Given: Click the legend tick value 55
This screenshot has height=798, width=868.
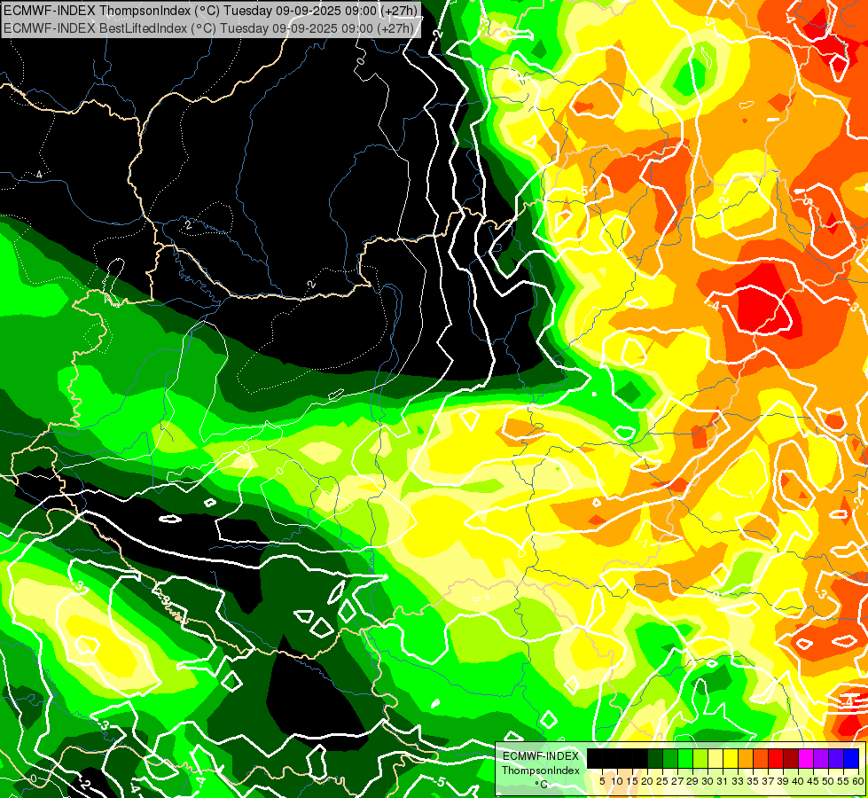Looking at the screenshot, I should pyautogui.click(x=844, y=781).
